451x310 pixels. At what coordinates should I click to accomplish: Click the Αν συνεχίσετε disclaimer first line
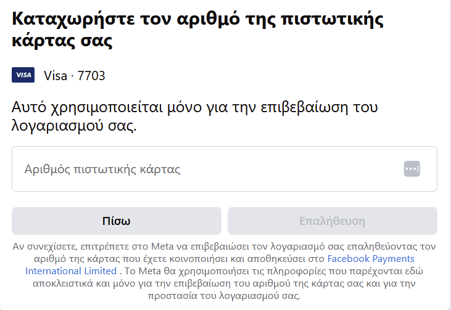pos(224,247)
